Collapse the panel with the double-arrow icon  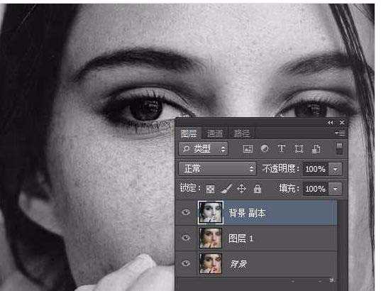pyautogui.click(x=330, y=122)
